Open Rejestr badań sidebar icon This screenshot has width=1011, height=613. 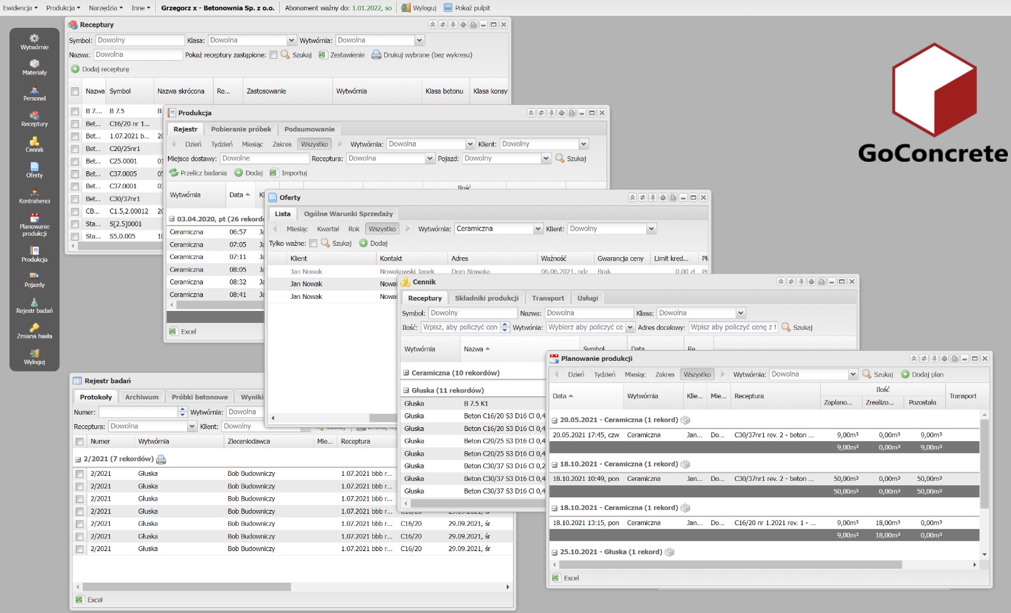tap(34, 306)
